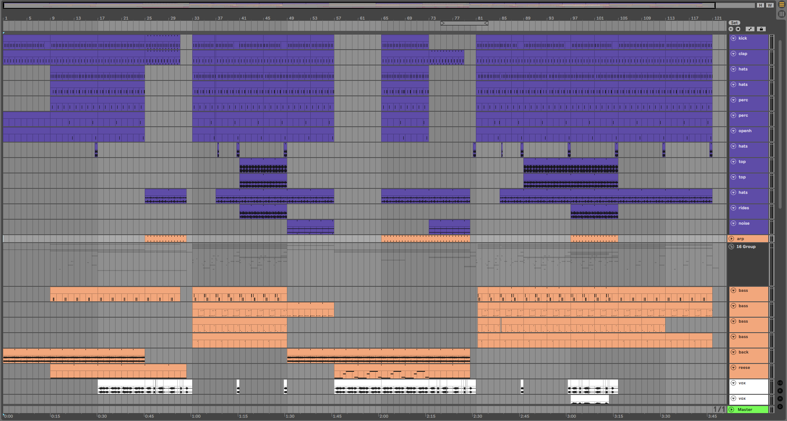This screenshot has width=787, height=421.
Task: Select the reese track name
Action: (x=744, y=368)
